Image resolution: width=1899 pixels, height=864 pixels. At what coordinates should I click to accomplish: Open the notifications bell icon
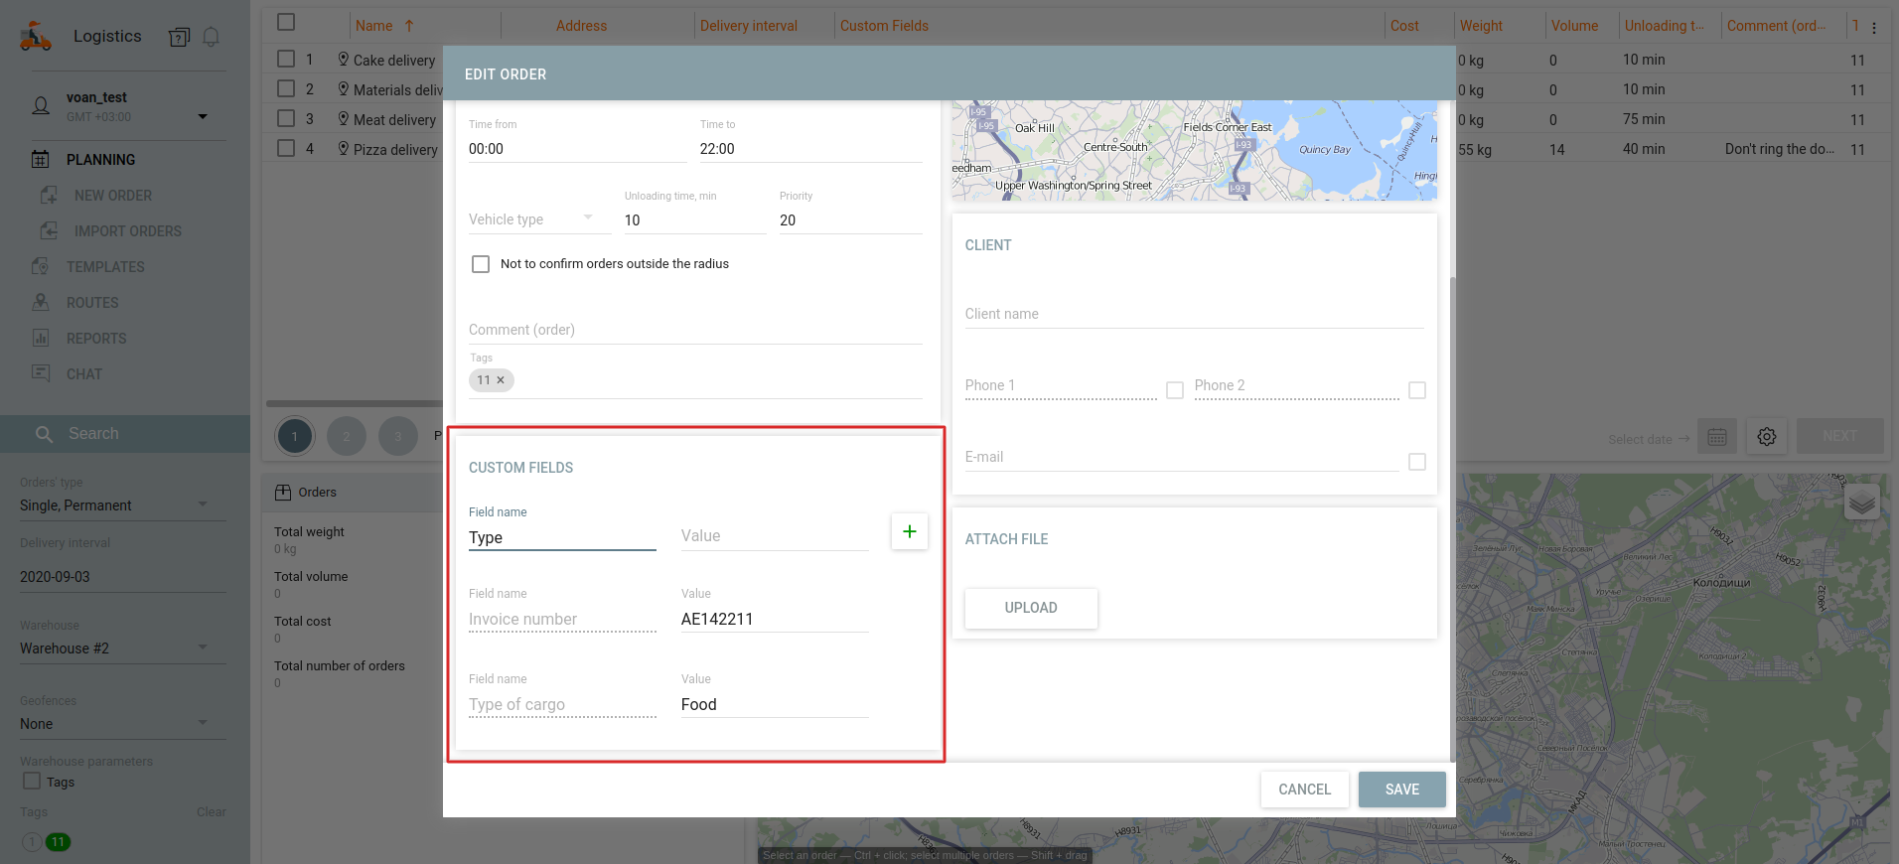211,37
